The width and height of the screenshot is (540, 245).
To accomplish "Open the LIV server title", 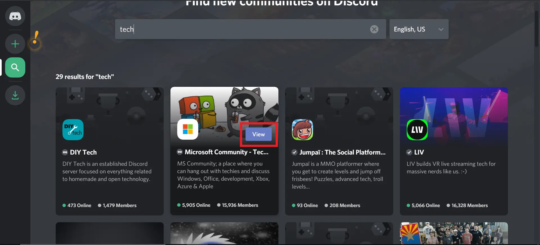I will [x=419, y=152].
